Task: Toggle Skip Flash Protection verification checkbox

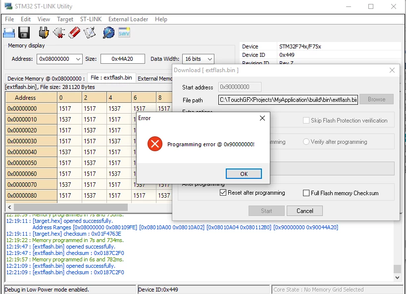Action: coord(306,121)
